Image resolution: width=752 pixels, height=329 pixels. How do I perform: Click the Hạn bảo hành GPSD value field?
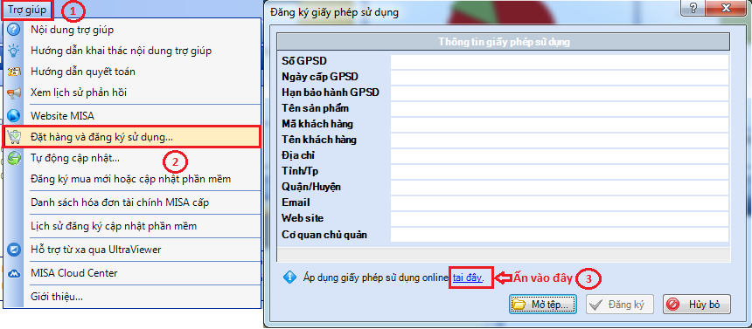click(x=560, y=93)
